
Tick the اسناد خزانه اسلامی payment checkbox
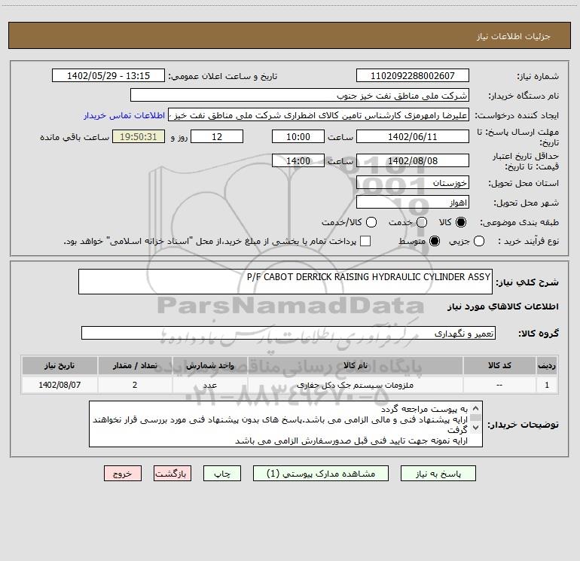(x=365, y=241)
